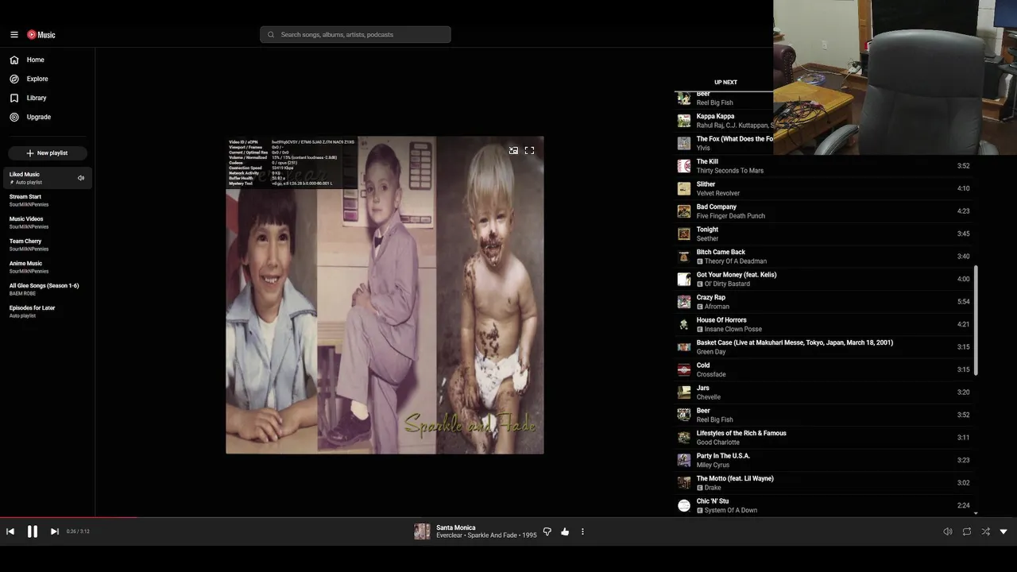Select Jars by Chevelle

coord(823,392)
